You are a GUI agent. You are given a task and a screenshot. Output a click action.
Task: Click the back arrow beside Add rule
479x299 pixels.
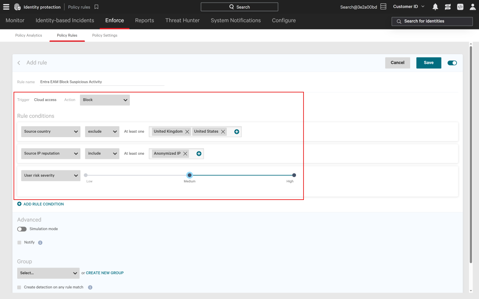point(19,63)
